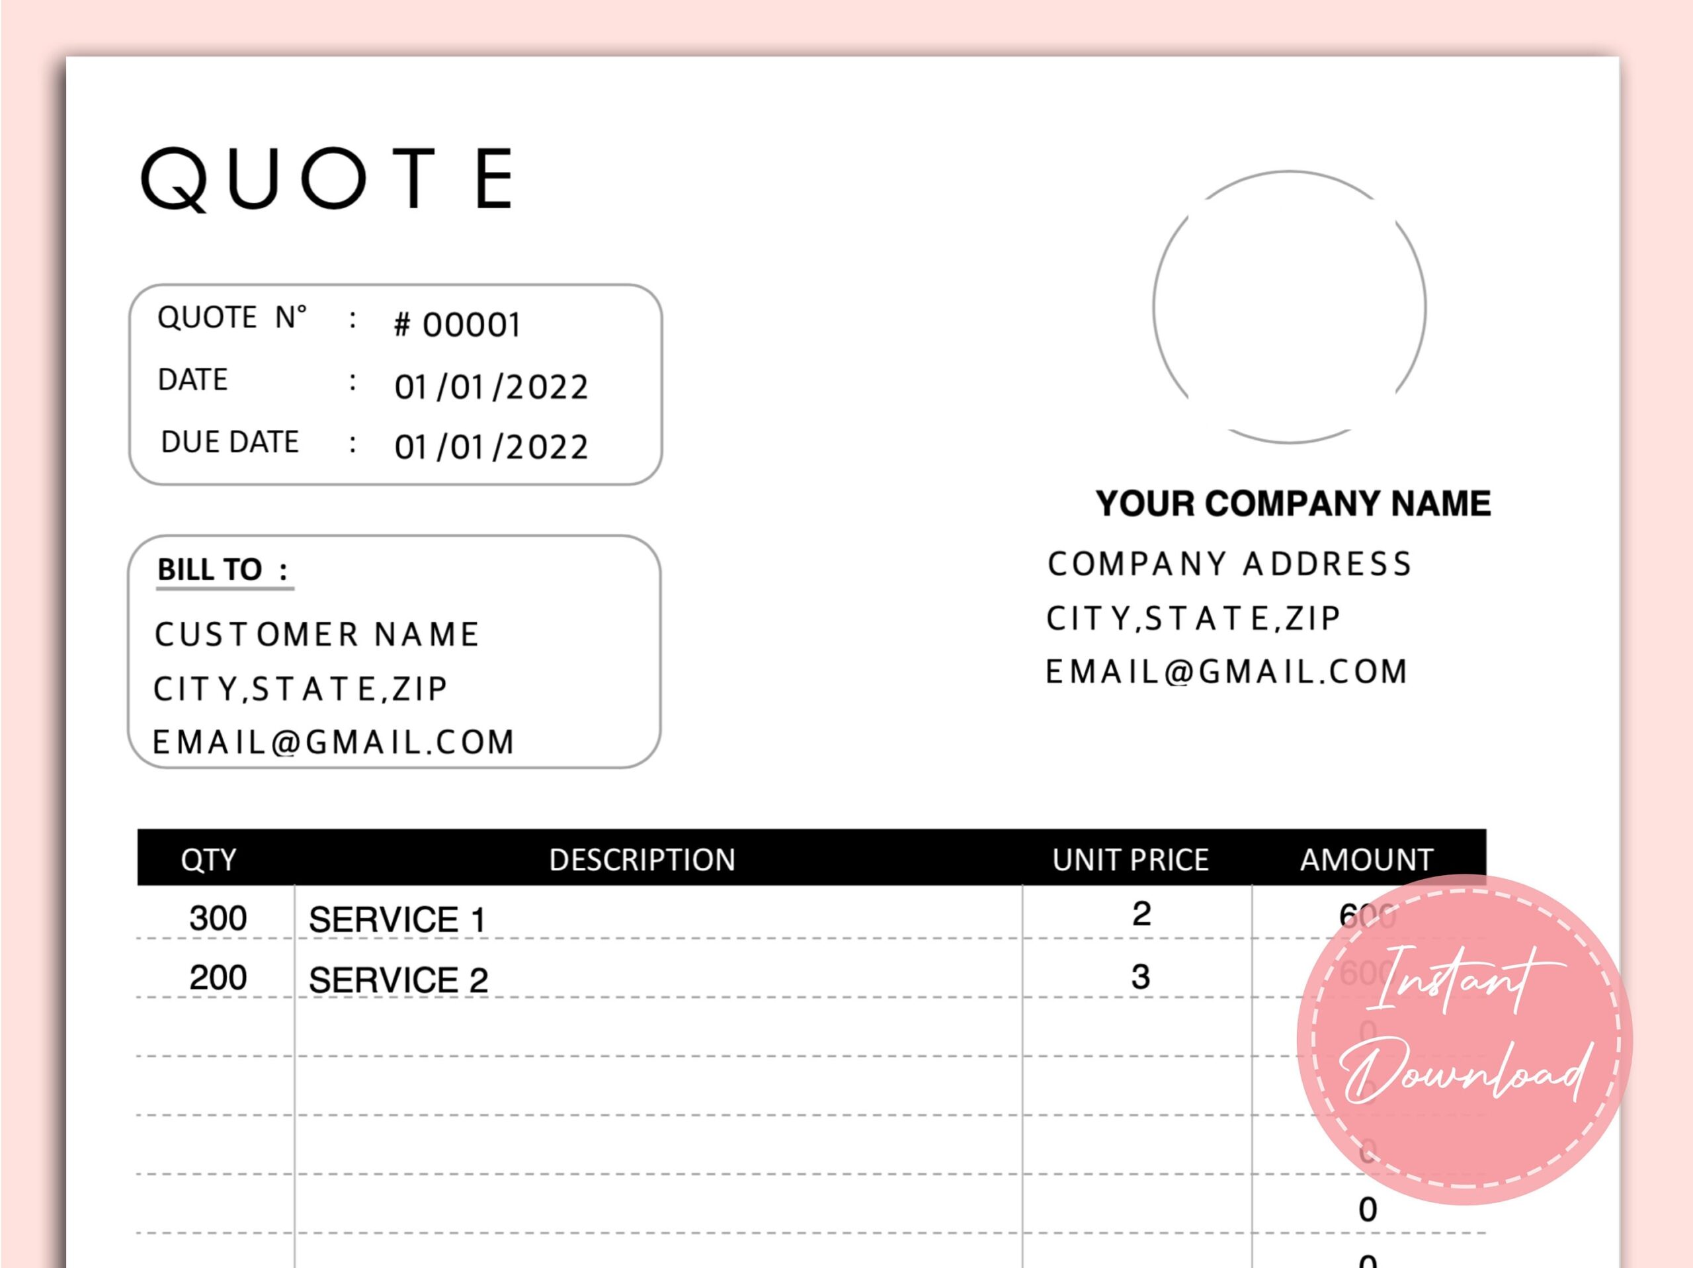Viewport: 1693px width, 1268px height.
Task: Click the COMPANY ADDRESS line
Action: [x=1229, y=564]
